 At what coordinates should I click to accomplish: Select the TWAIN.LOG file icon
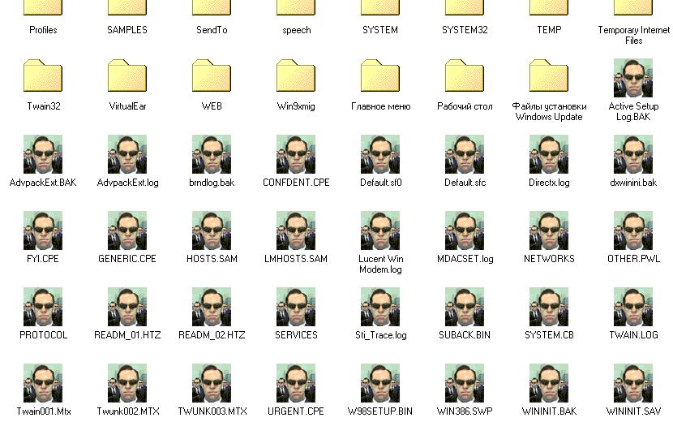tap(633, 307)
